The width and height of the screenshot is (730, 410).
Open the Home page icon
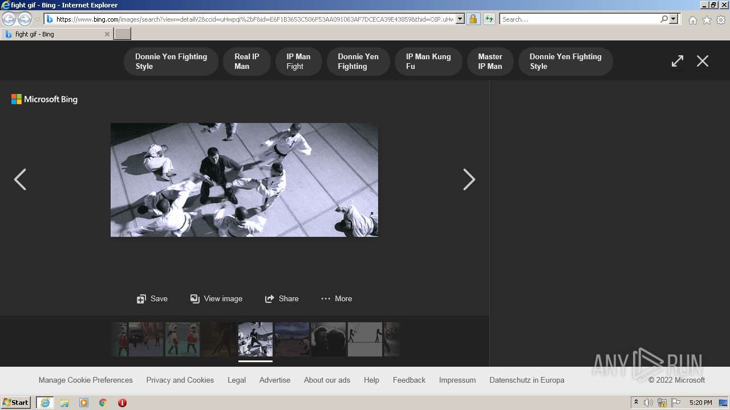tap(692, 20)
